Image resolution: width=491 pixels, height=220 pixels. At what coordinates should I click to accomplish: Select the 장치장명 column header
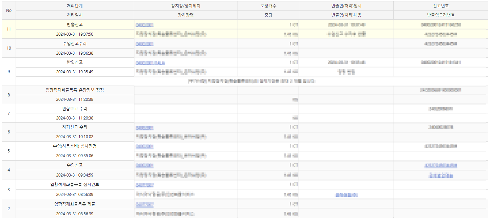pos(186,15)
